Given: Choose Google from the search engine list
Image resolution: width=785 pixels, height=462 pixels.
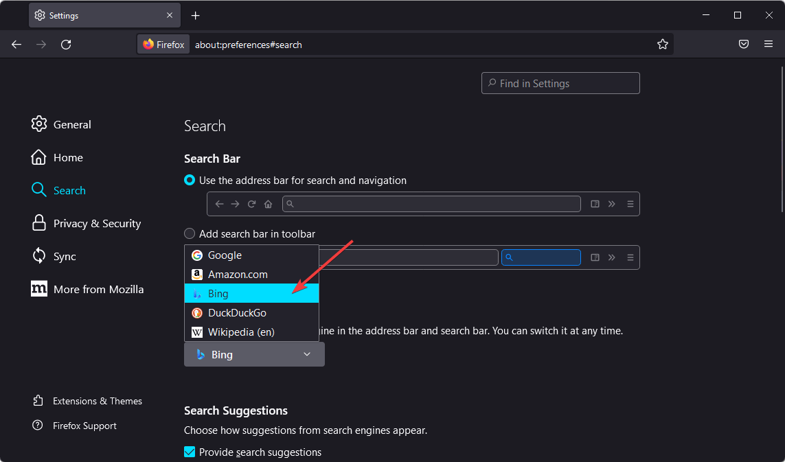Looking at the screenshot, I should click(x=252, y=255).
